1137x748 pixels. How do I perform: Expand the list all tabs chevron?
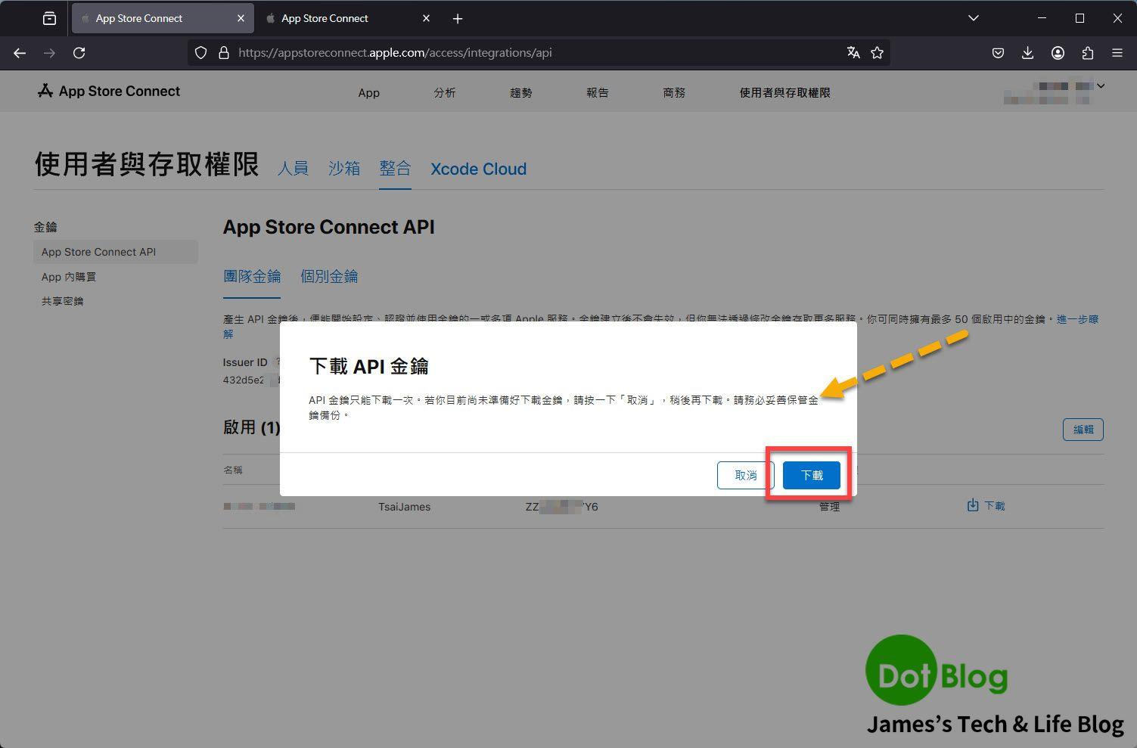(973, 18)
